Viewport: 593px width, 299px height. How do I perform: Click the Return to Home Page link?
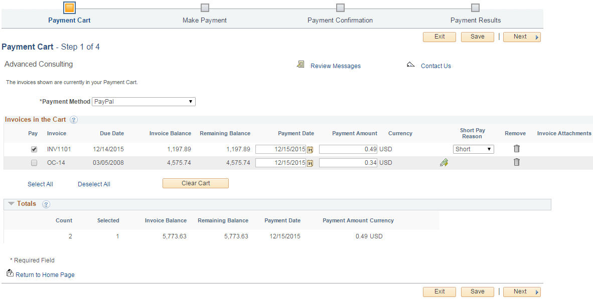click(x=44, y=274)
